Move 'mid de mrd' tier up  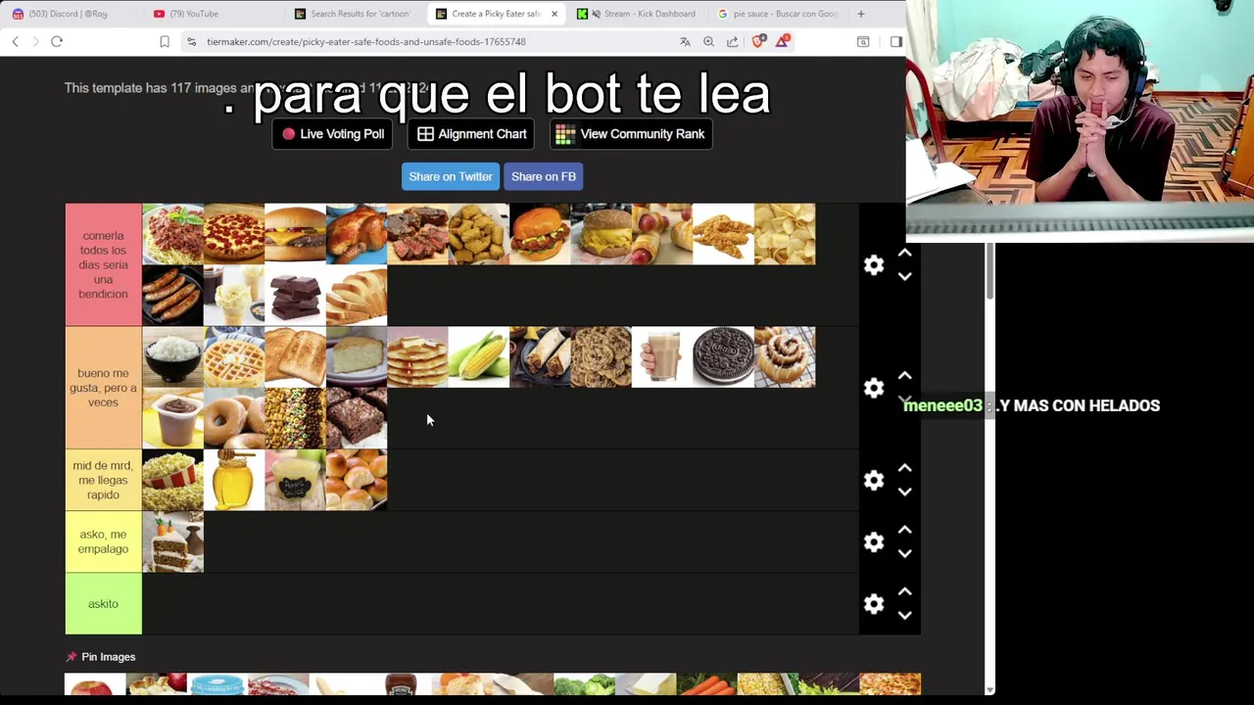pyautogui.click(x=905, y=468)
